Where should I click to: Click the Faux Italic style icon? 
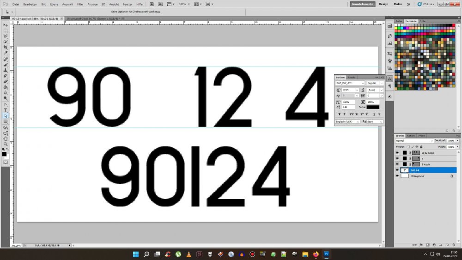[345, 114]
